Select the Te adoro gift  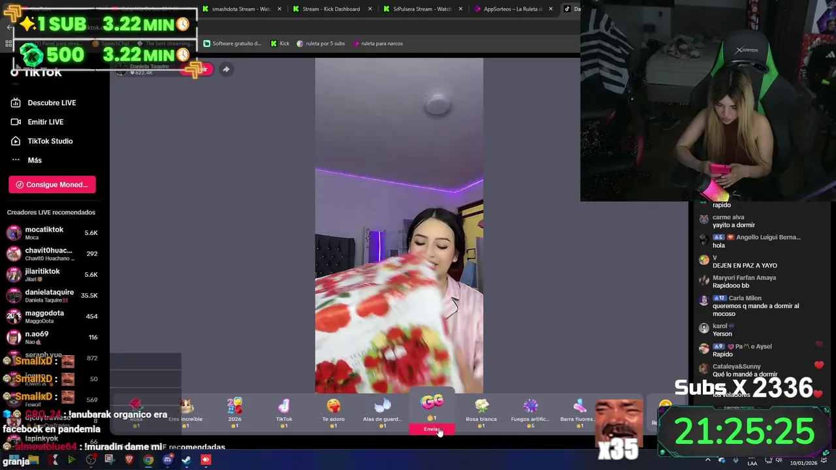333,413
